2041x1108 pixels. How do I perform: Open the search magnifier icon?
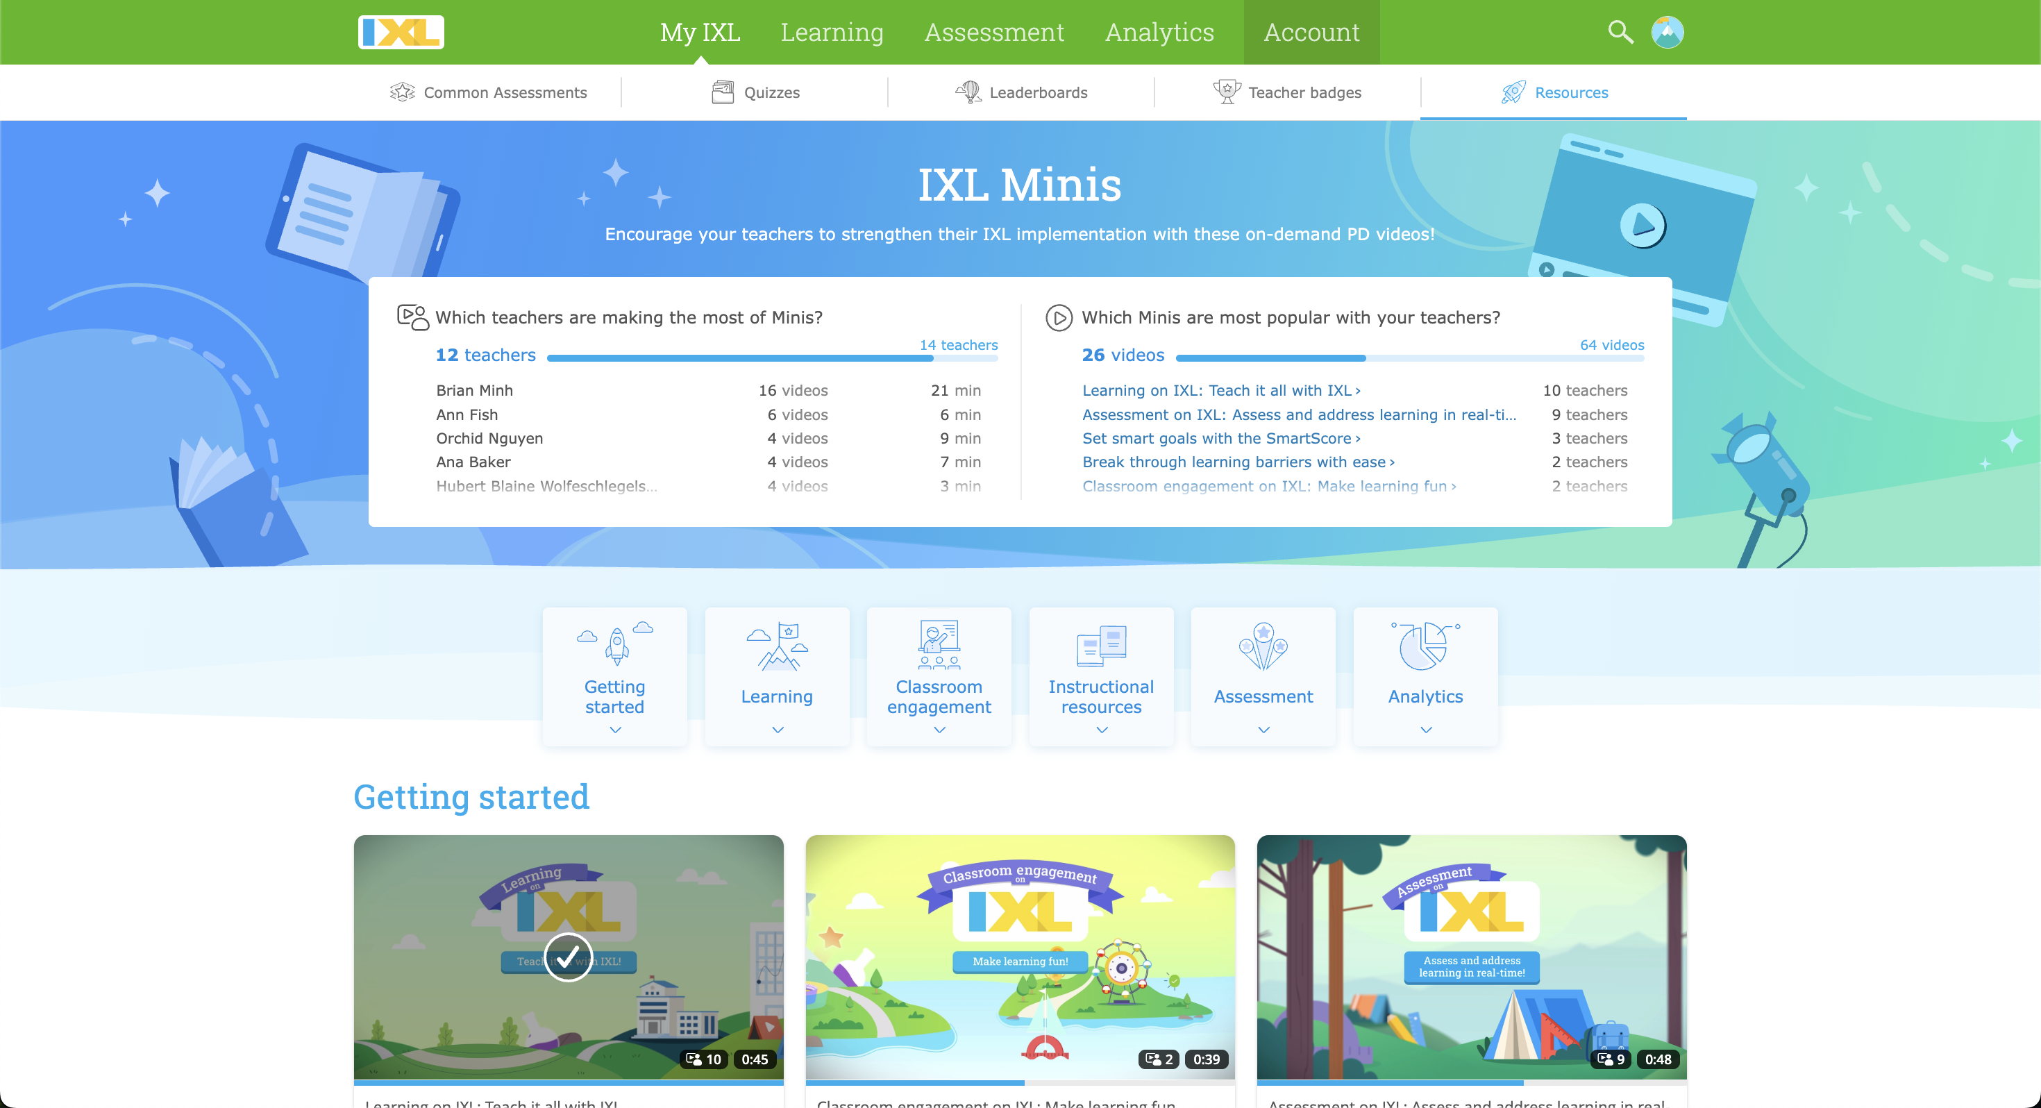pos(1620,32)
